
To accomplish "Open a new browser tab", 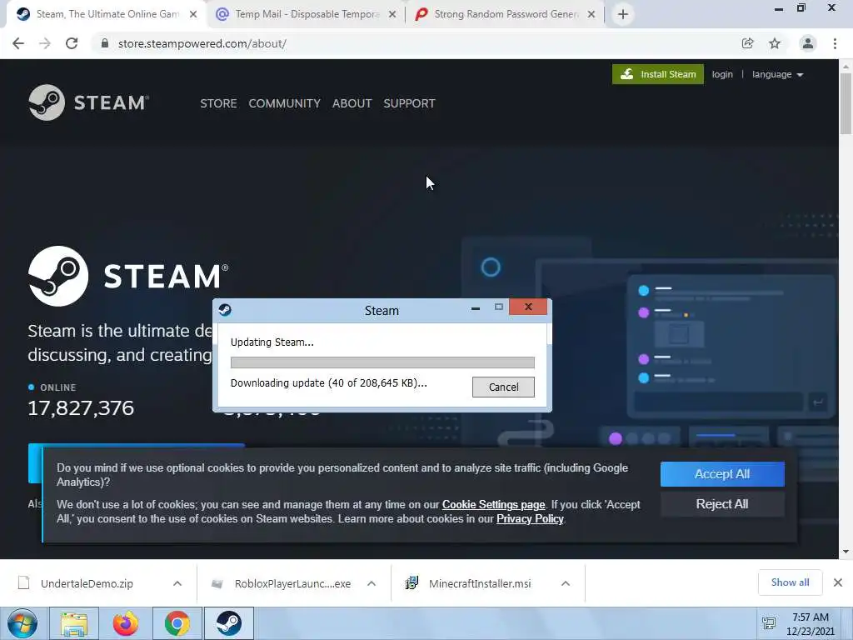I will click(623, 14).
